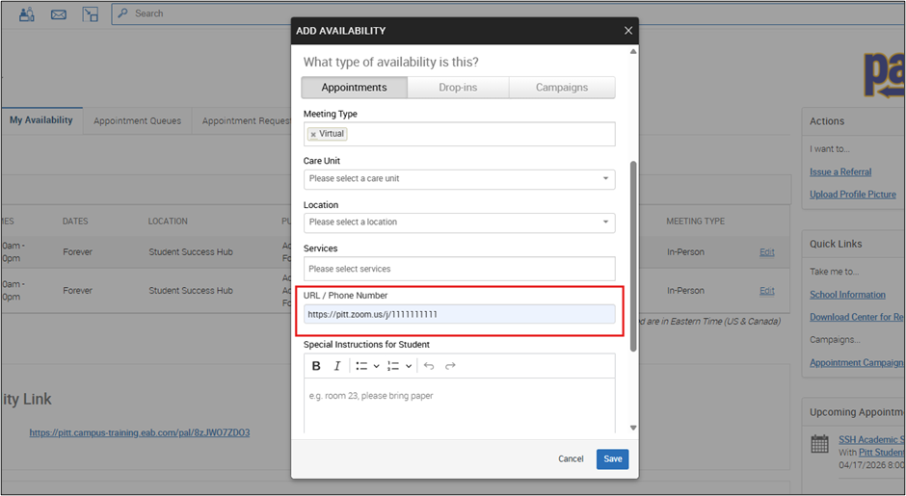Click the calendar icon in Upcoming Appointments
The image size is (906, 496).
coord(820,443)
